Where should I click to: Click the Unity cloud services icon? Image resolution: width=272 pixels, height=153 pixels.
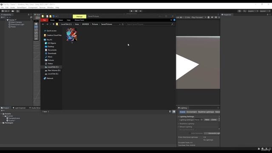pyautogui.click(x=13, y=11)
